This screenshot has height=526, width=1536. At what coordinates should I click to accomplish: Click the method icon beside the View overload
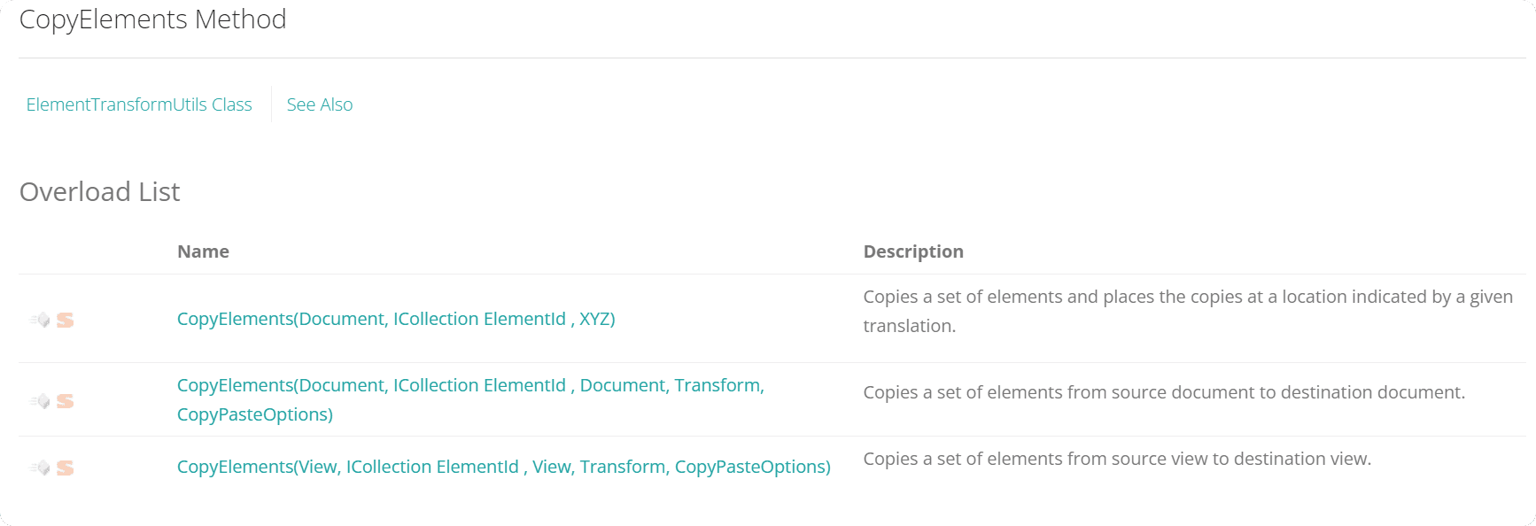pos(39,468)
